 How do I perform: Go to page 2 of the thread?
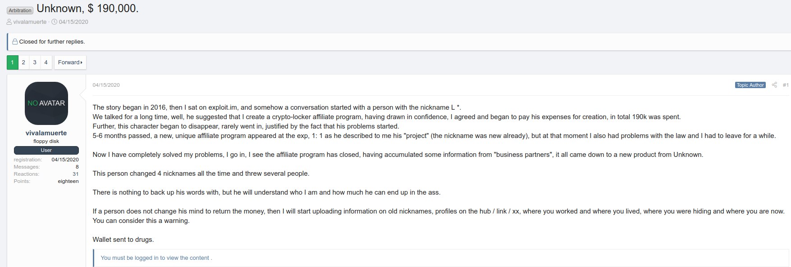coord(23,62)
